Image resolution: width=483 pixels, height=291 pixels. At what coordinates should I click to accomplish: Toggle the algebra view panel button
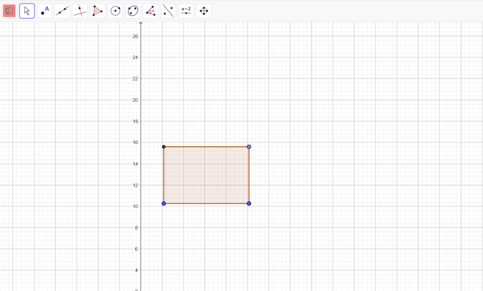point(9,11)
